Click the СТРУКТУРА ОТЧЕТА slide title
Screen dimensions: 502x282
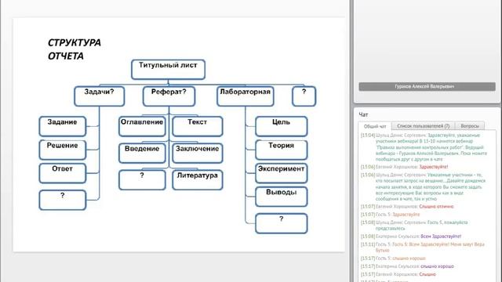pos(75,49)
